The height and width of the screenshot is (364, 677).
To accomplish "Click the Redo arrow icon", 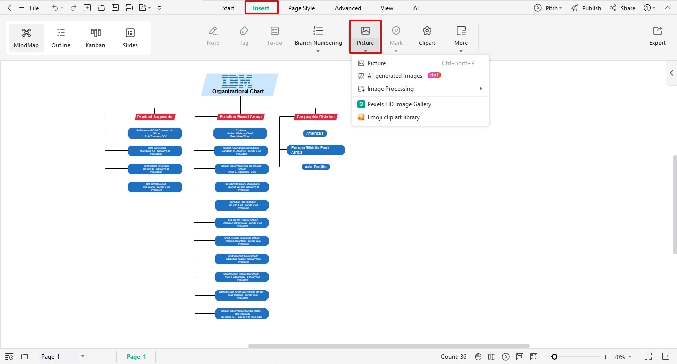I will point(73,8).
